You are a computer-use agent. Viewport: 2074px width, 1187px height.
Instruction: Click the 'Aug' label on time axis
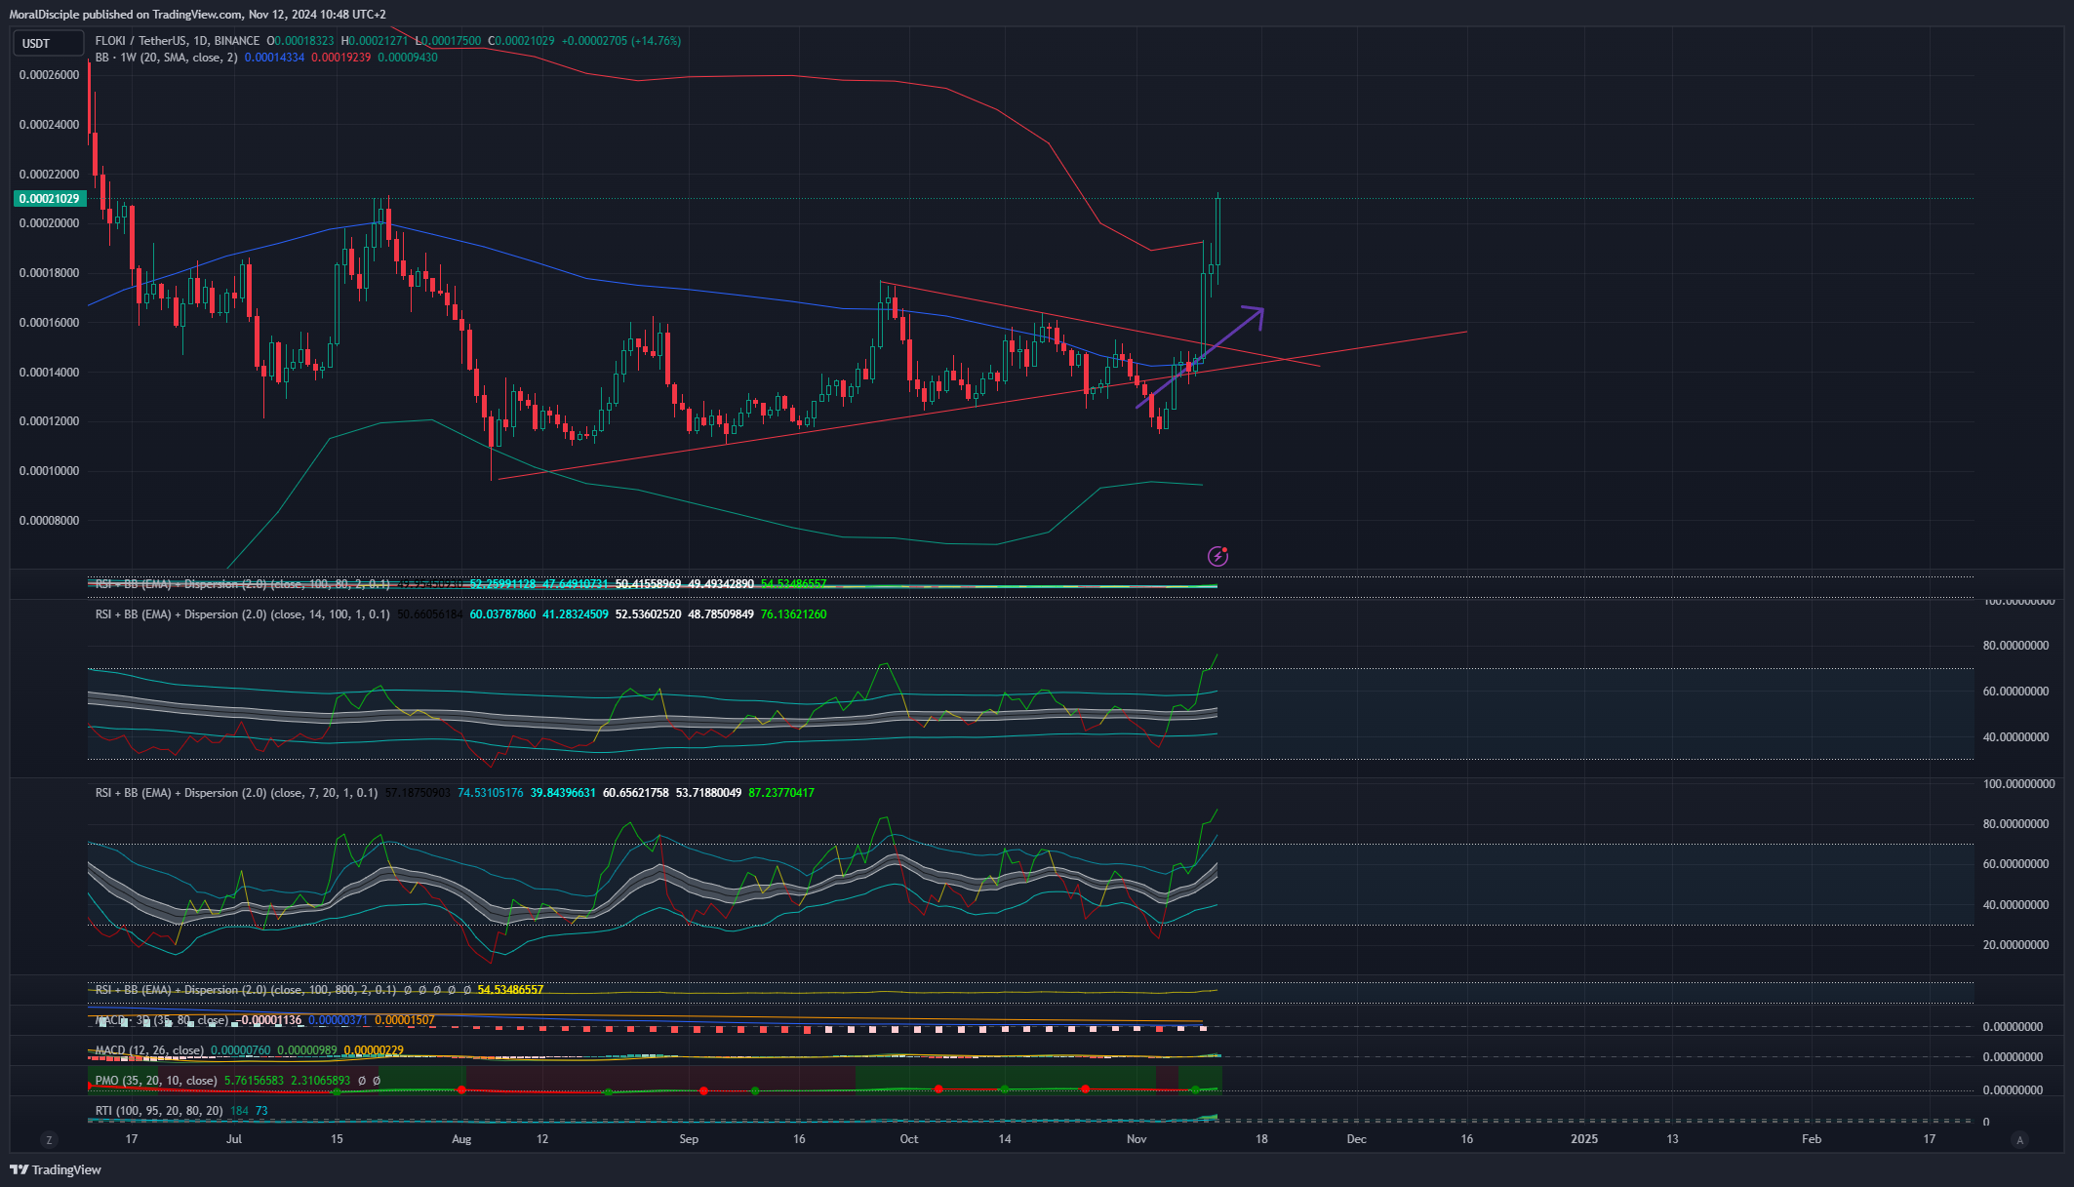pyautogui.click(x=461, y=1139)
